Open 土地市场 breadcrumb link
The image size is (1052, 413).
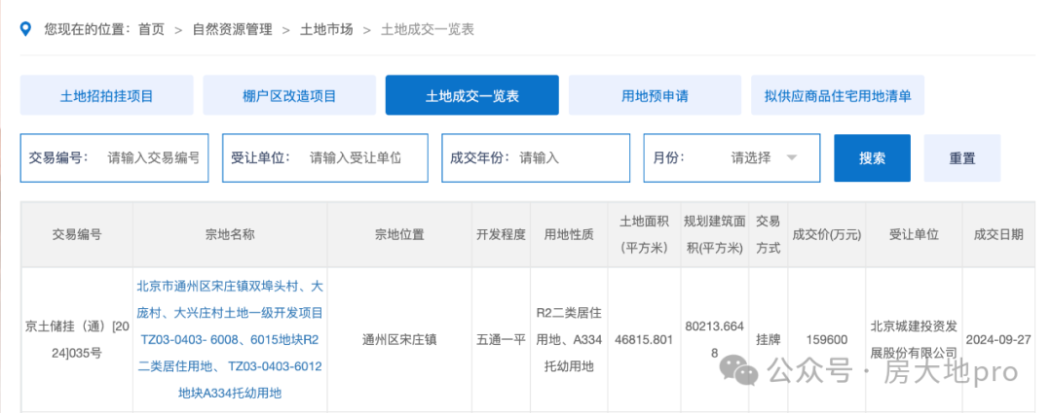coord(326,29)
